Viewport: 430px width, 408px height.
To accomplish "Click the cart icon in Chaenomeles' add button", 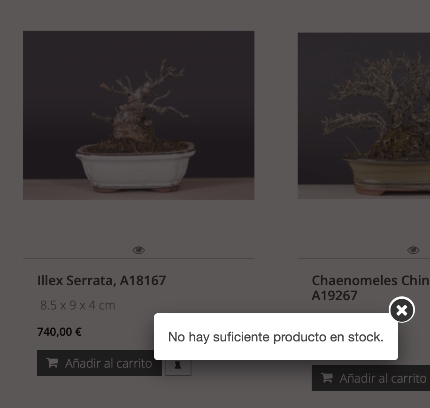I will pyautogui.click(x=327, y=378).
